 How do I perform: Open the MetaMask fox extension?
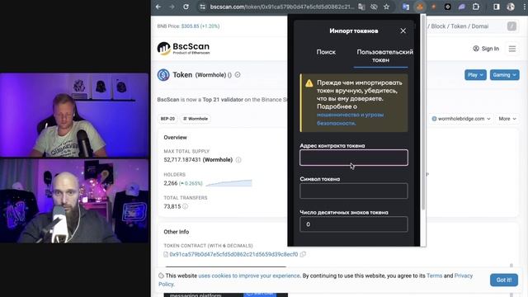420,7
